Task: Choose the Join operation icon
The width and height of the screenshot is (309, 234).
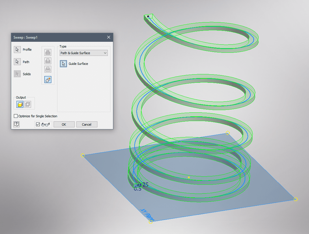Action: pyautogui.click(x=48, y=53)
